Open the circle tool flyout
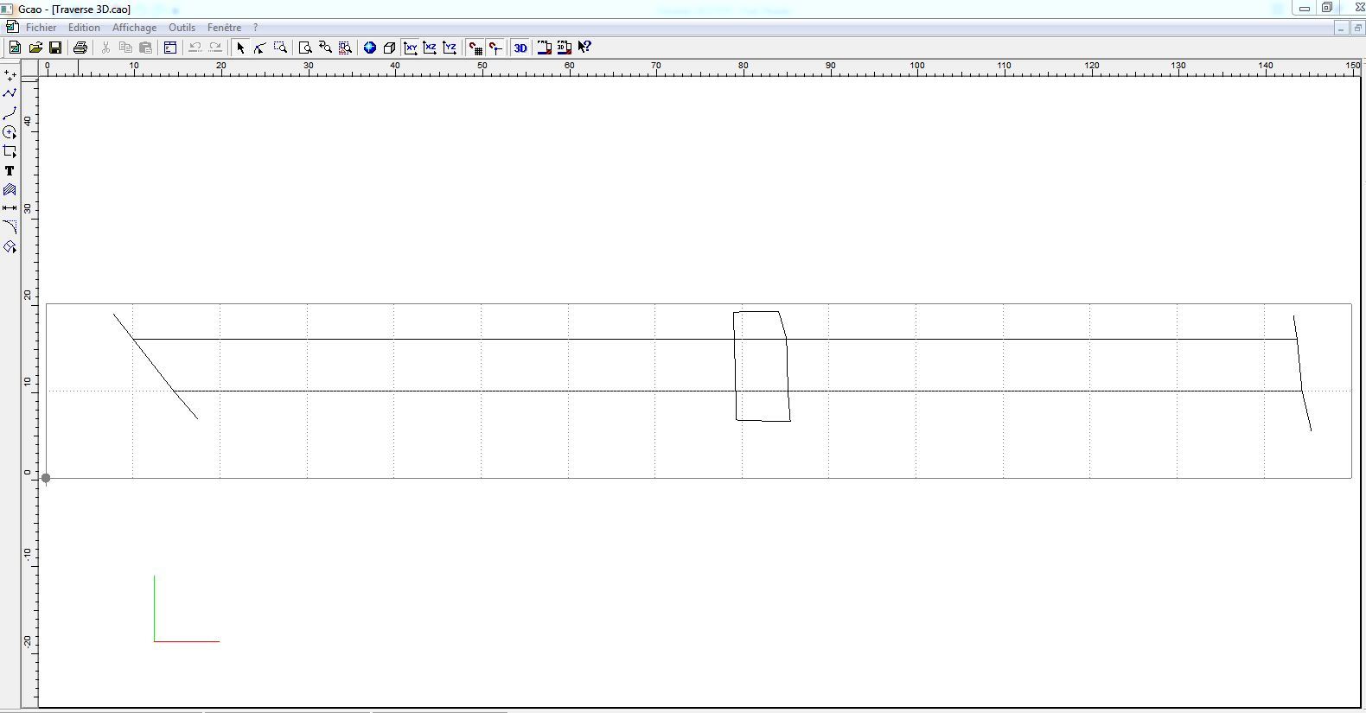This screenshot has width=1366, height=713. 10,132
